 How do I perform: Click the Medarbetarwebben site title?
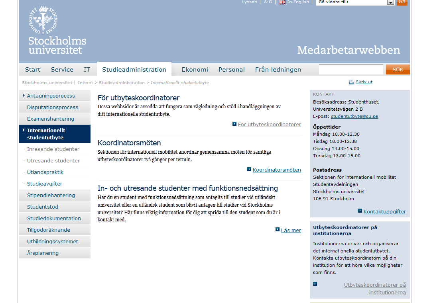[348, 50]
